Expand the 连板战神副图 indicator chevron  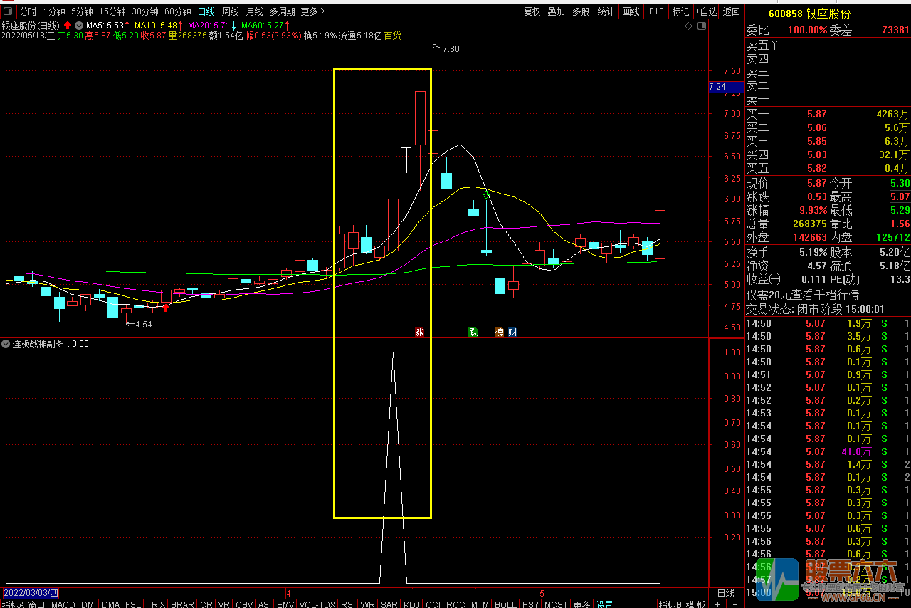(x=6, y=344)
